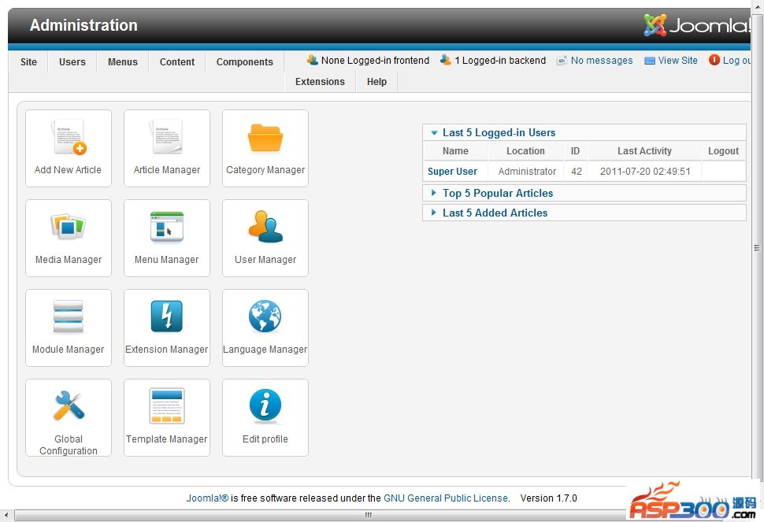Open the Users menu
This screenshot has width=764, height=522.
click(72, 62)
